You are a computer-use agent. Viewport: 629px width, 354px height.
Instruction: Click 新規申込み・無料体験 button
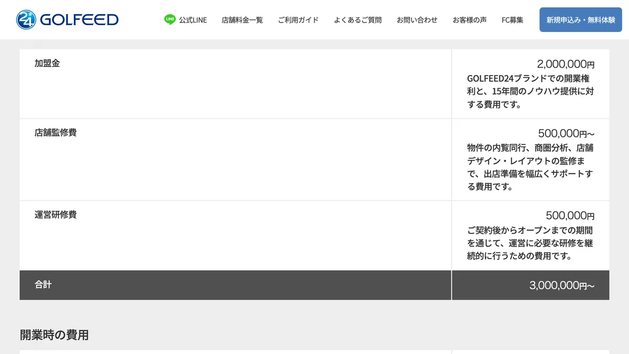581,20
